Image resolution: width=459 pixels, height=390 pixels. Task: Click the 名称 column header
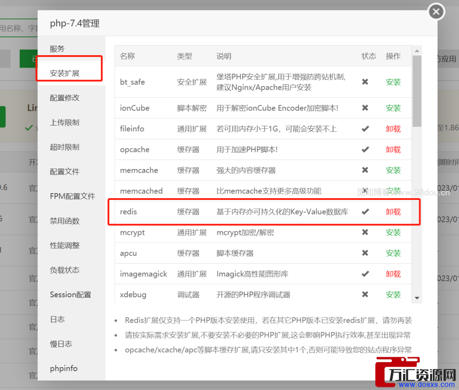[127, 56]
